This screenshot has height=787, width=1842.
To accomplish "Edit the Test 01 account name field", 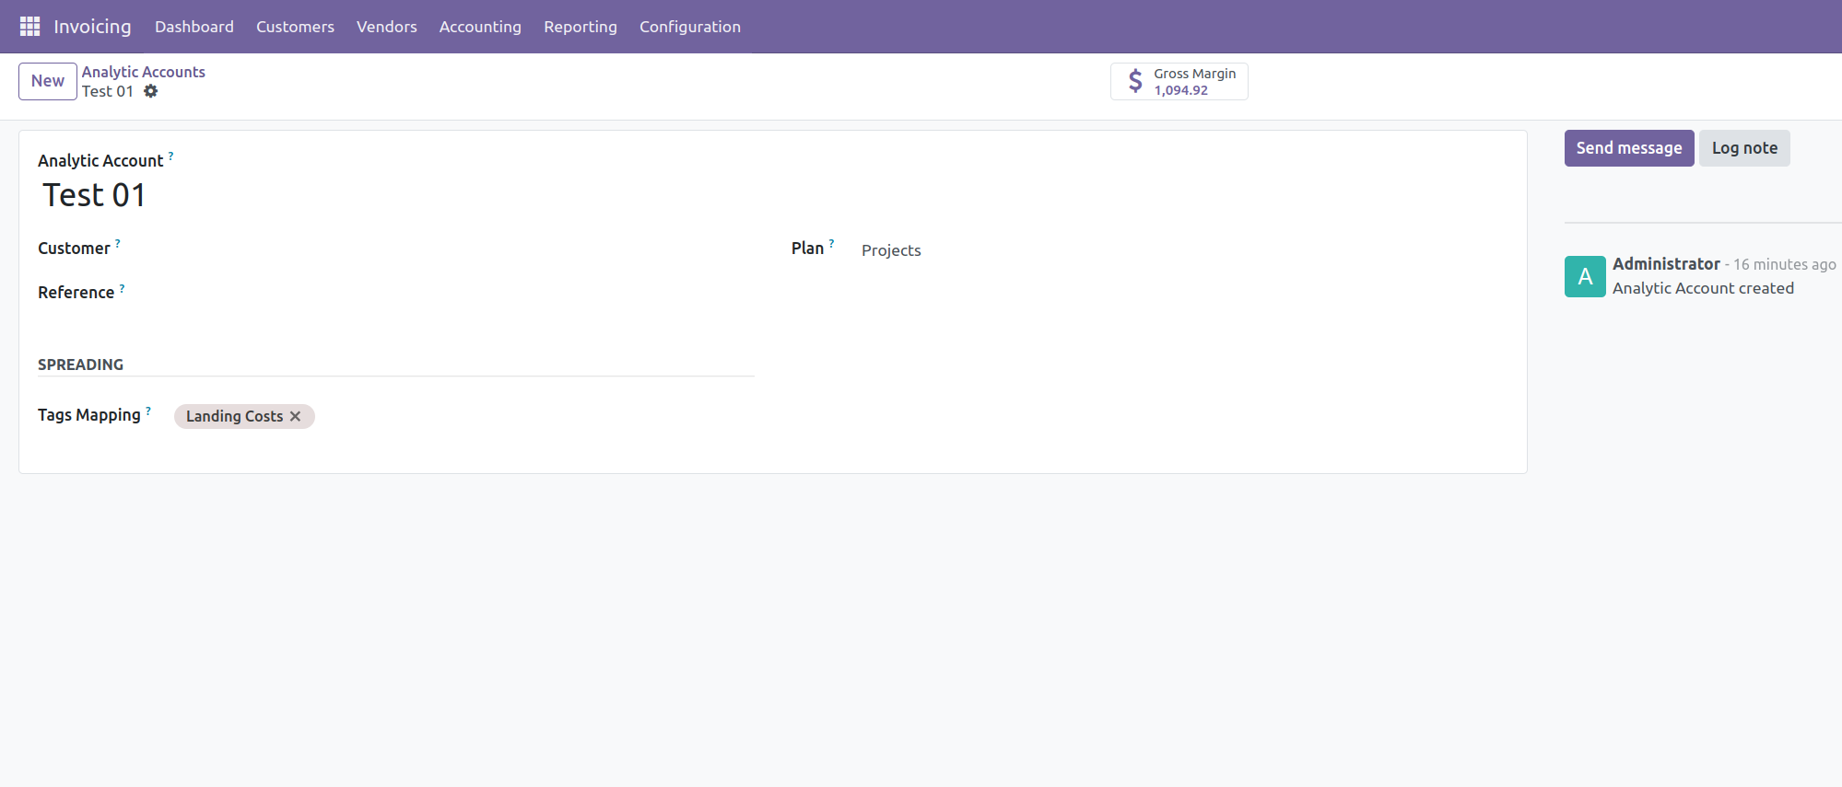I will pos(774,195).
